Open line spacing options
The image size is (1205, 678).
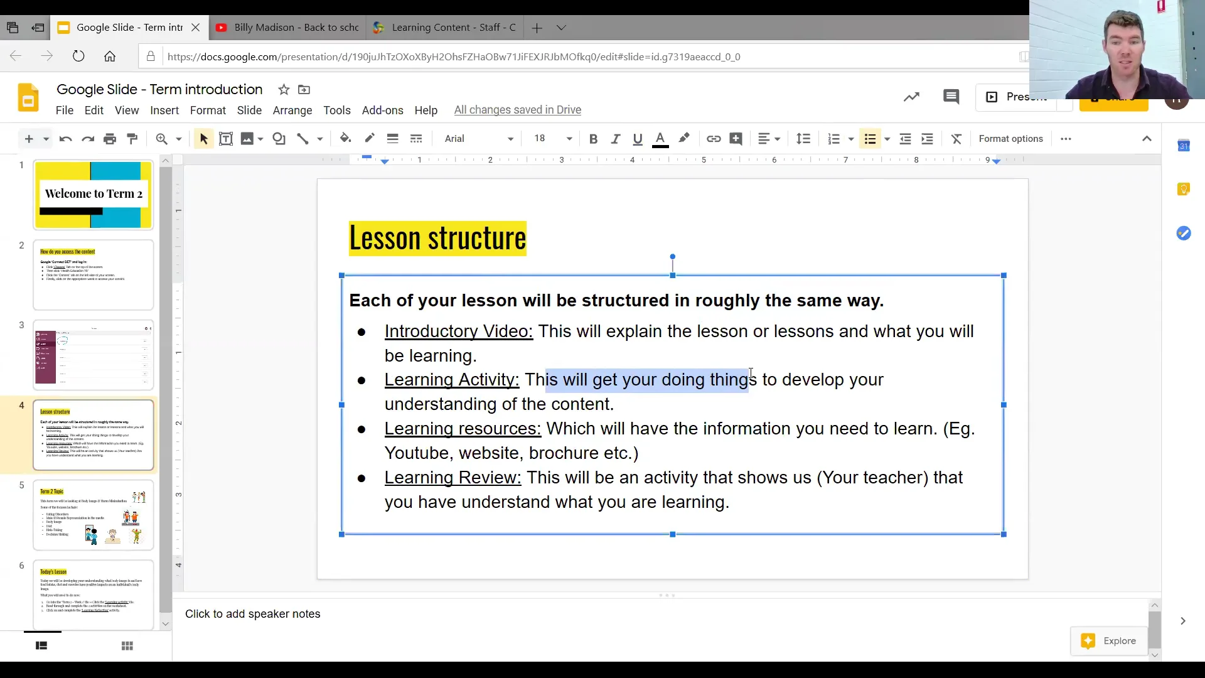803,139
